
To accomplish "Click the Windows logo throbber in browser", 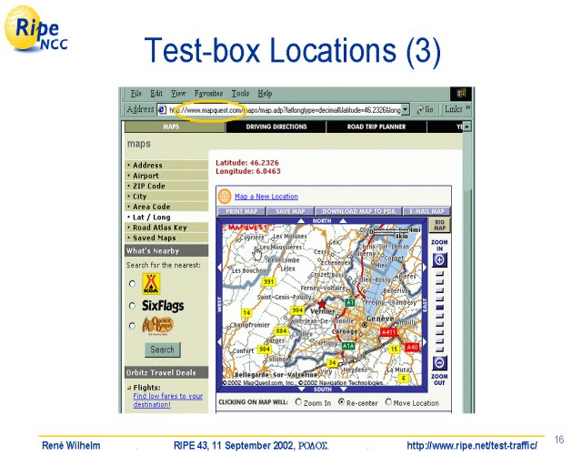I will [461, 94].
